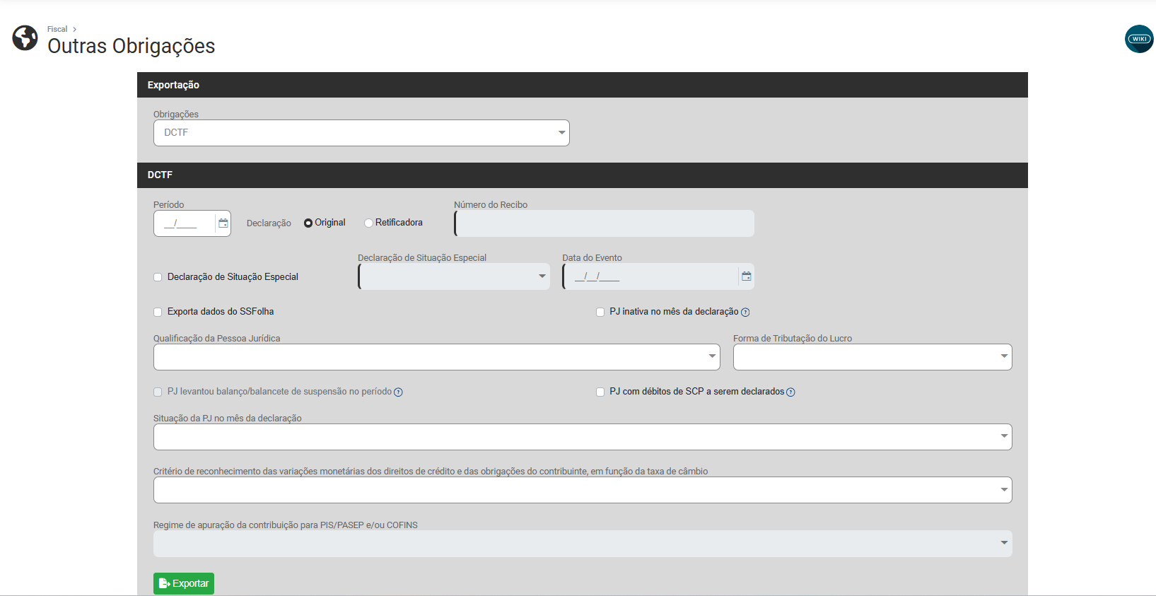Image resolution: width=1156 pixels, height=596 pixels.
Task: Tick PJ inativa no mês da declaração
Action: coord(600,312)
